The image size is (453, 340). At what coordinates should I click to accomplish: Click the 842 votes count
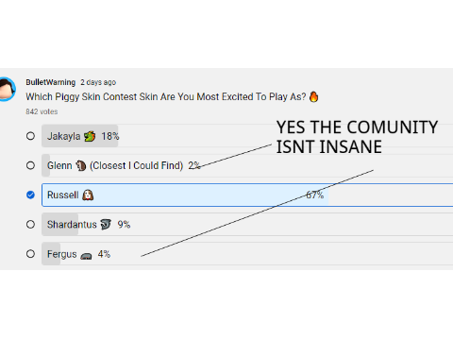[x=42, y=111]
